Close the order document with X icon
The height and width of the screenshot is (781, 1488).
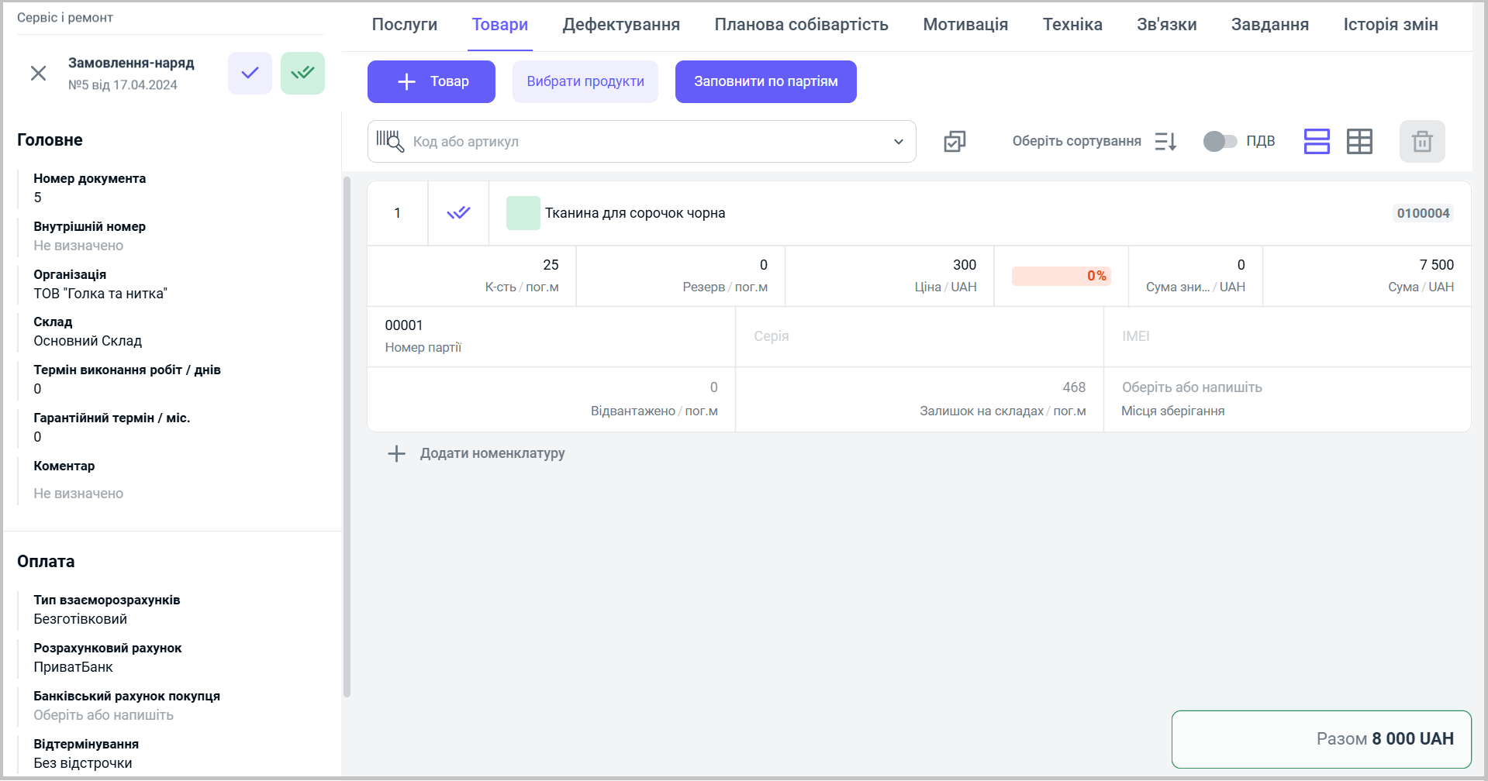click(x=38, y=74)
